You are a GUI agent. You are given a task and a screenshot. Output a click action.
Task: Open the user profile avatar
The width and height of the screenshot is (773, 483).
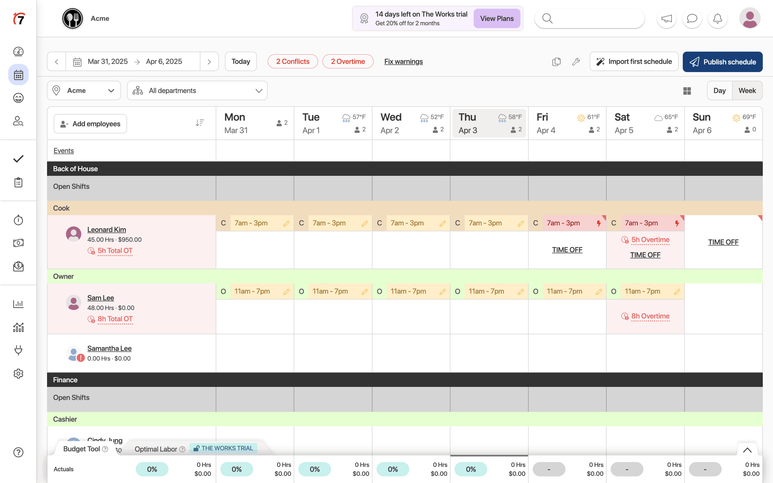coord(750,18)
